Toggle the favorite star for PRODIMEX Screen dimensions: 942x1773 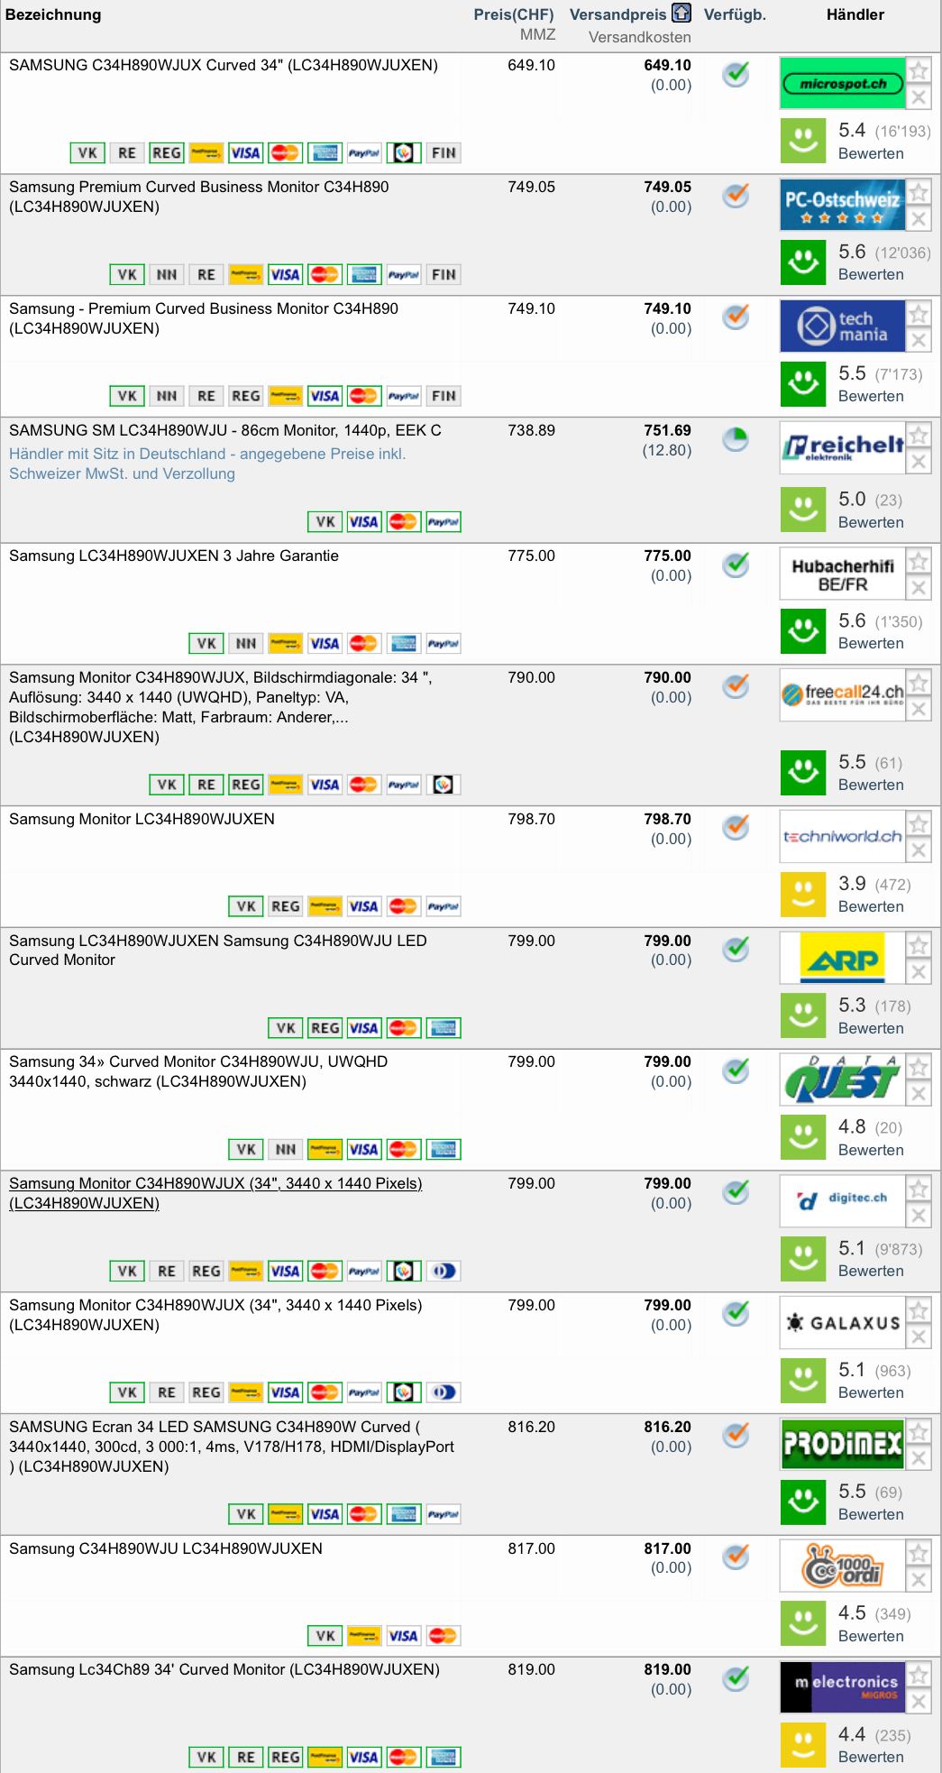click(918, 1431)
